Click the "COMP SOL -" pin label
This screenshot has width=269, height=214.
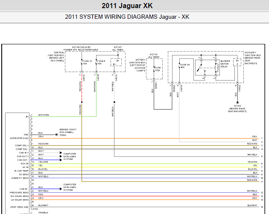tap(22, 149)
